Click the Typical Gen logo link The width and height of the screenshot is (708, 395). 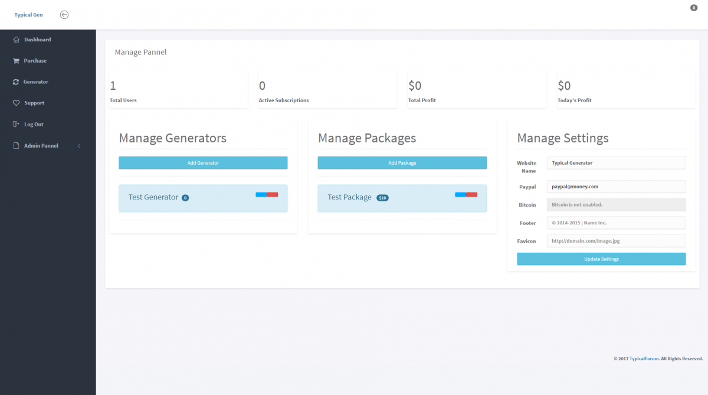pos(28,15)
